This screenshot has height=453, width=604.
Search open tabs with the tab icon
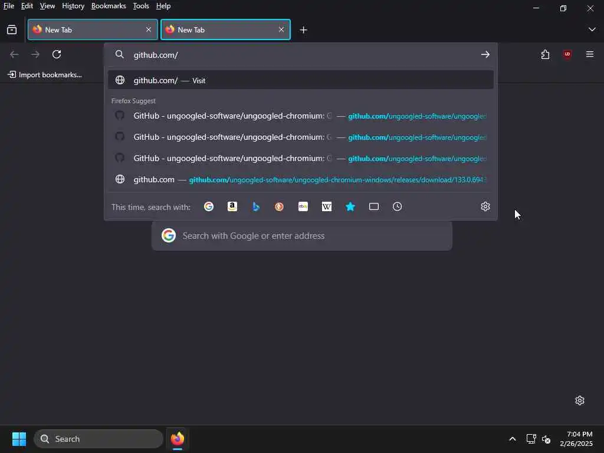coord(373,206)
